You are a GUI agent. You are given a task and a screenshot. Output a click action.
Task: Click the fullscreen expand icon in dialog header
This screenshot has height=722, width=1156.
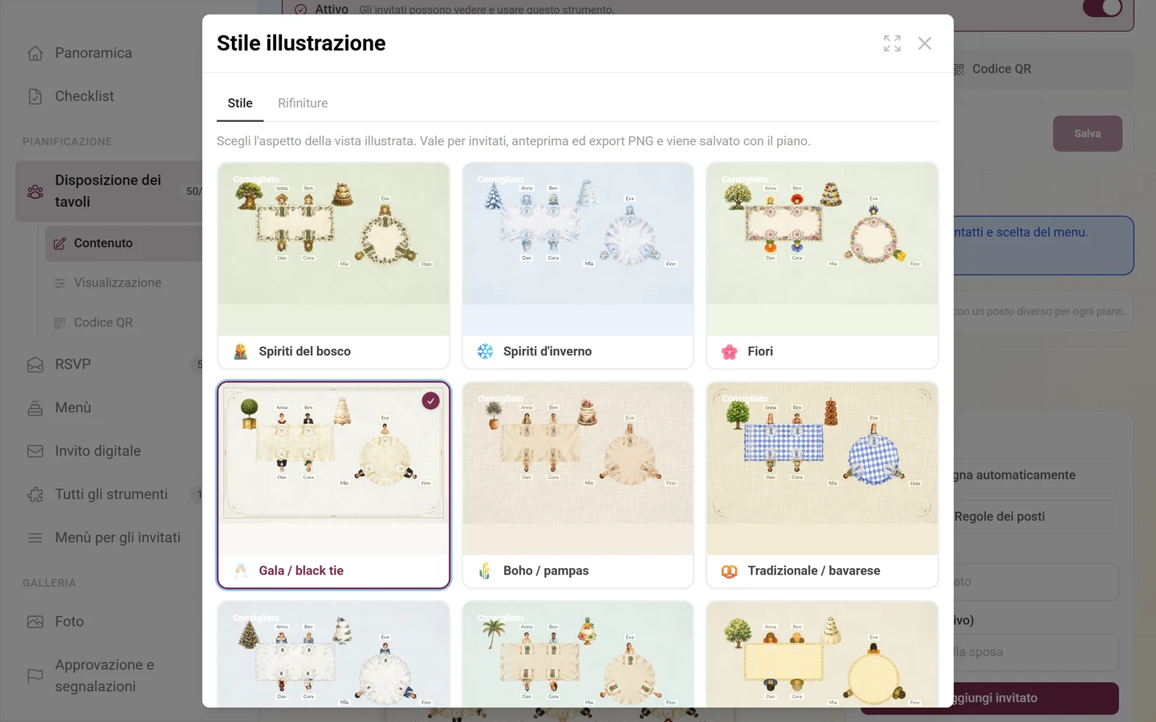[x=892, y=43]
